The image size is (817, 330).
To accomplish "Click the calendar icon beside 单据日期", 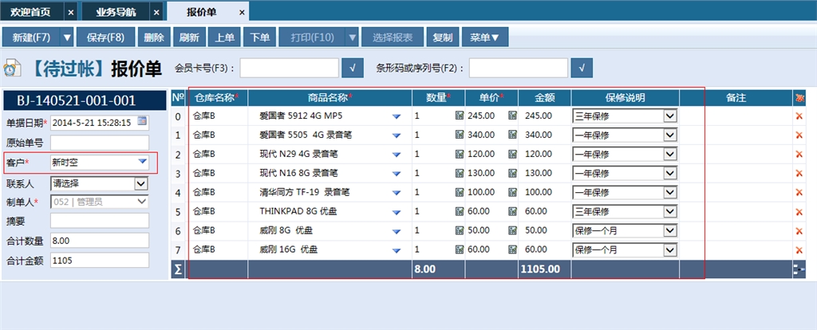I will [x=142, y=121].
